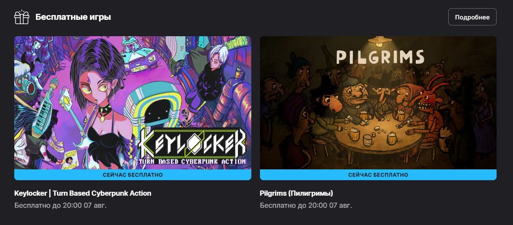Open the Pilgrims (Пилигримы) title link
513x225 pixels.
[x=296, y=193]
